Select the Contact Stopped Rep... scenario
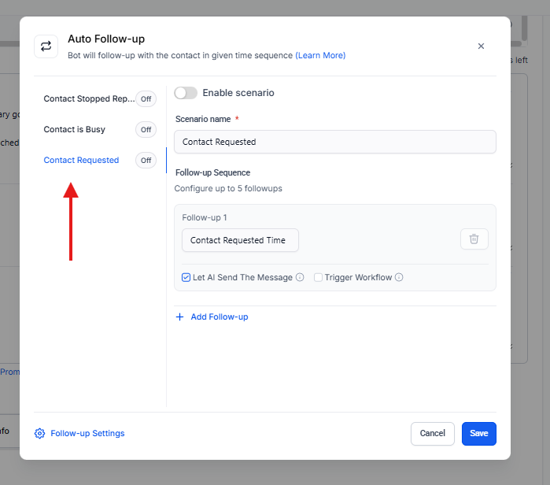 tap(89, 99)
